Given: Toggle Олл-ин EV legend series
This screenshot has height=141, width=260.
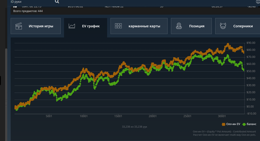Looking at the screenshot, I should coord(231,124).
